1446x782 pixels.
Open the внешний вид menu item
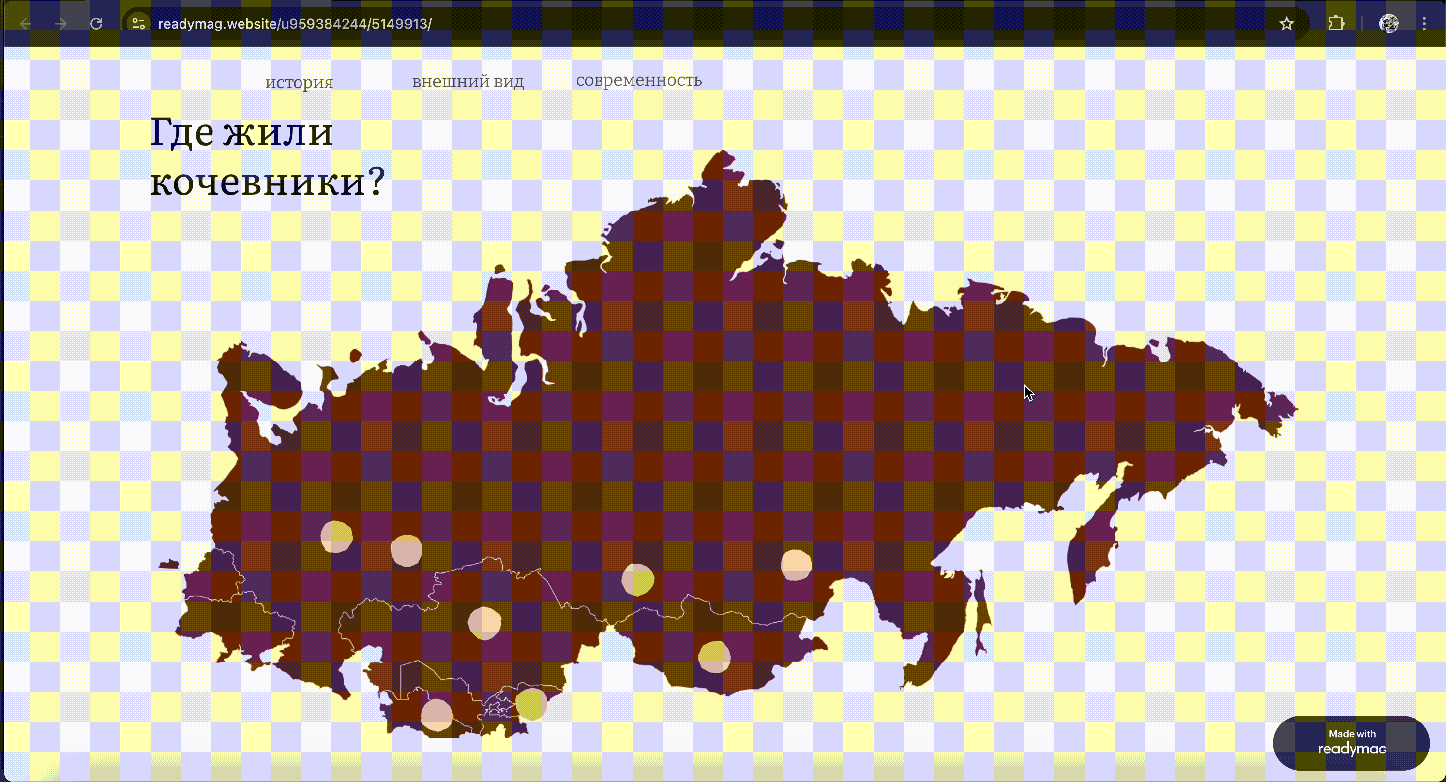468,82
